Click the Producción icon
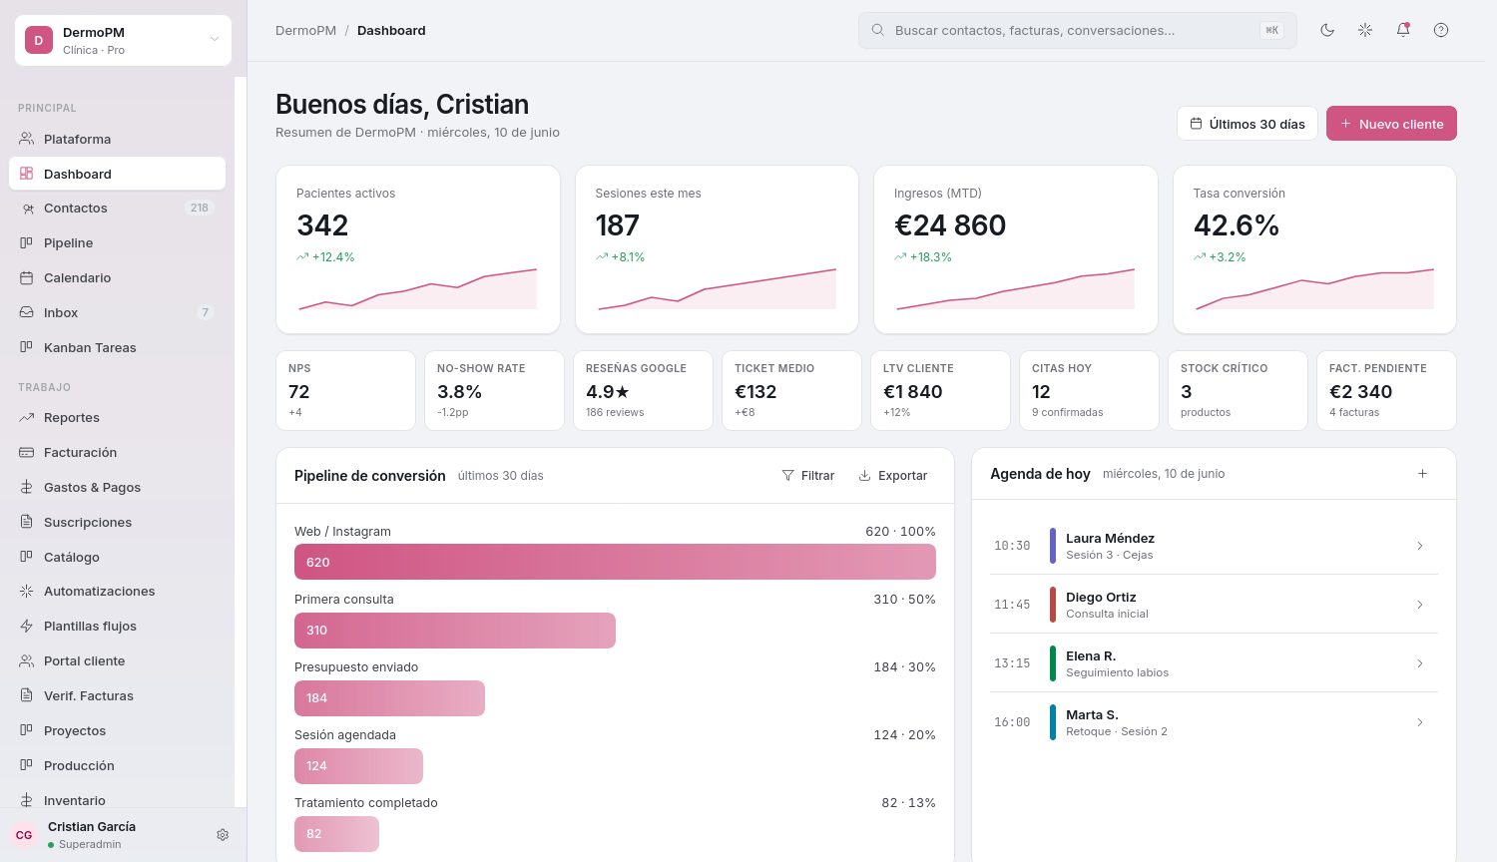1497x862 pixels. 27,765
